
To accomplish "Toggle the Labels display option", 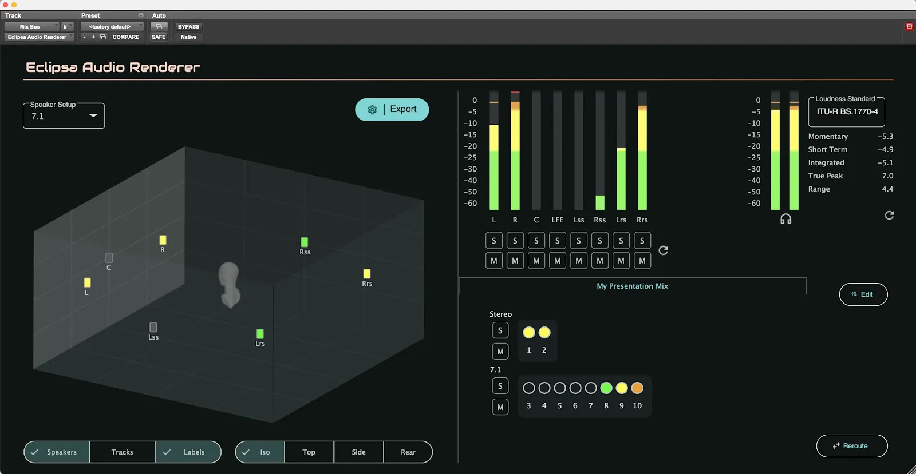I will click(x=188, y=452).
